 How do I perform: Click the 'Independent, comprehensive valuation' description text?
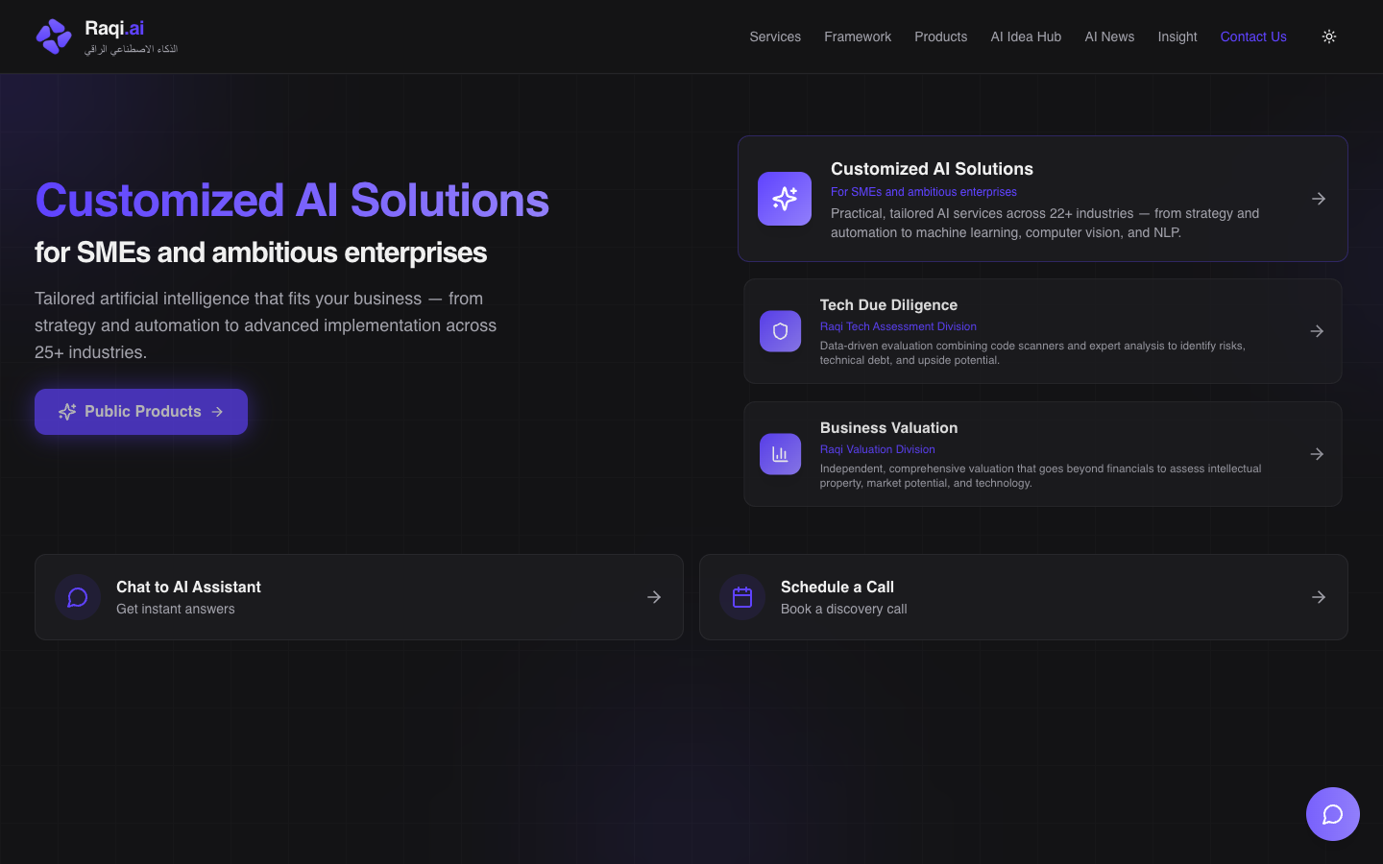[1040, 475]
